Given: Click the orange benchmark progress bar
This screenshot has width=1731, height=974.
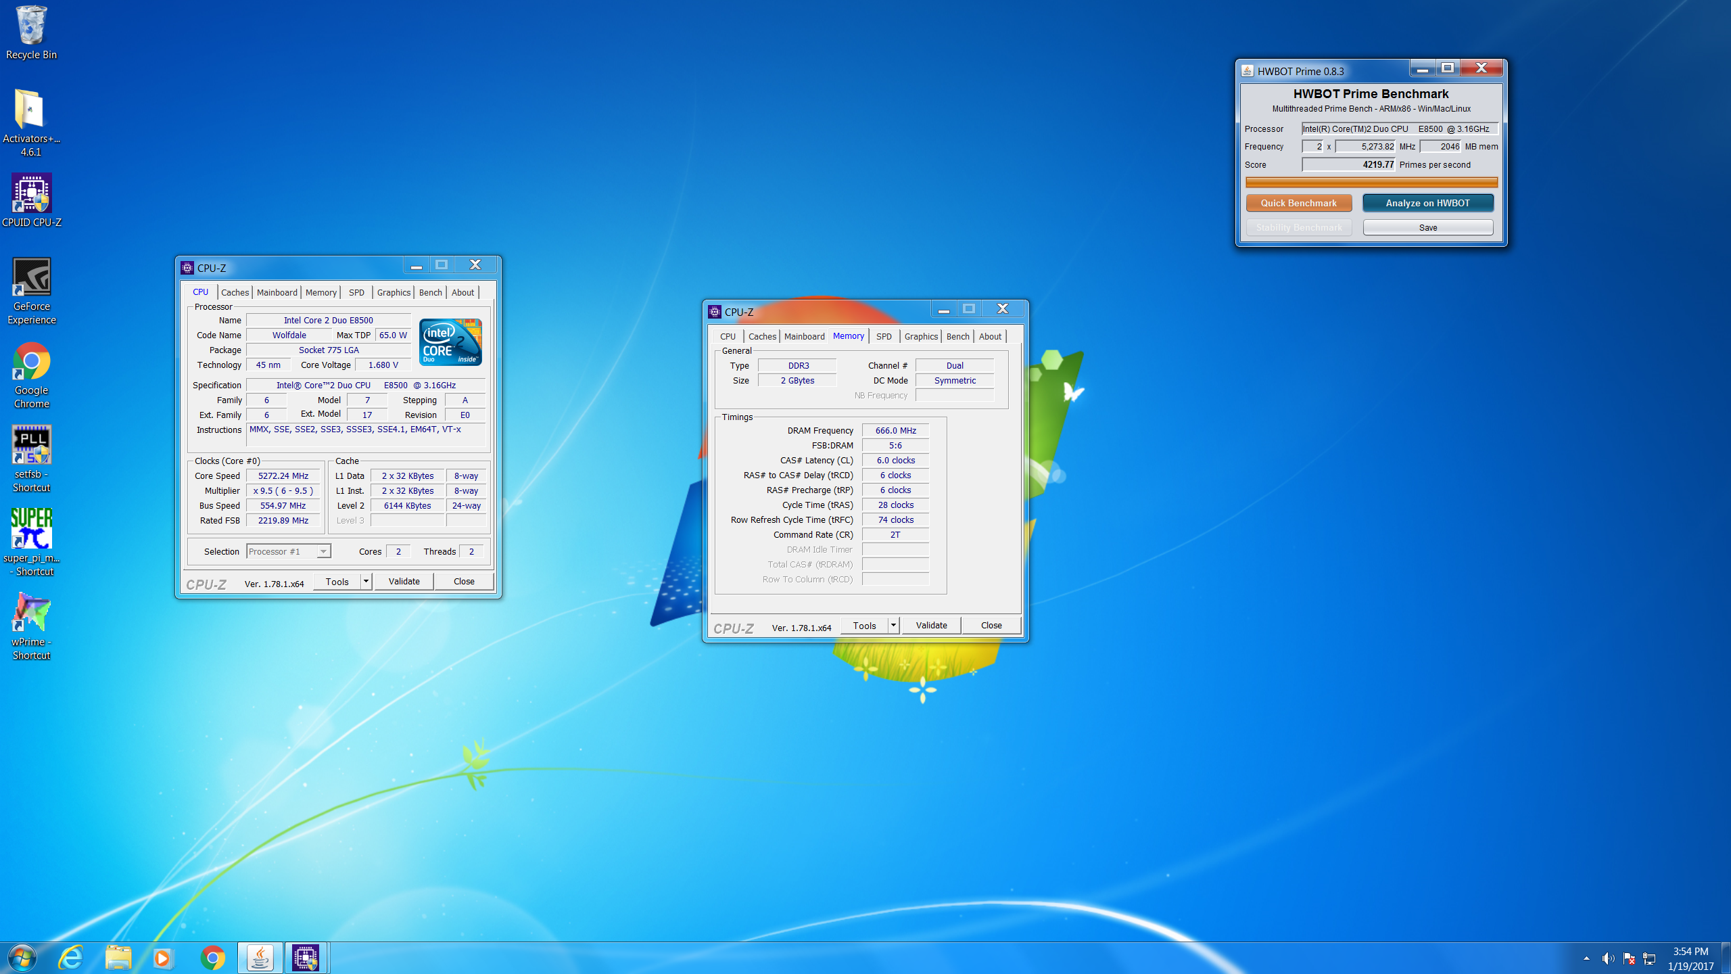Looking at the screenshot, I should pyautogui.click(x=1371, y=182).
